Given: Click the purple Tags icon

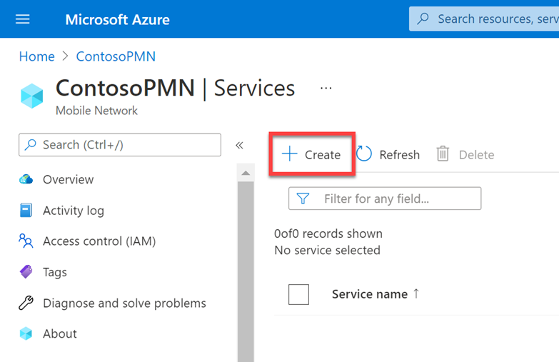Looking at the screenshot, I should [x=26, y=272].
